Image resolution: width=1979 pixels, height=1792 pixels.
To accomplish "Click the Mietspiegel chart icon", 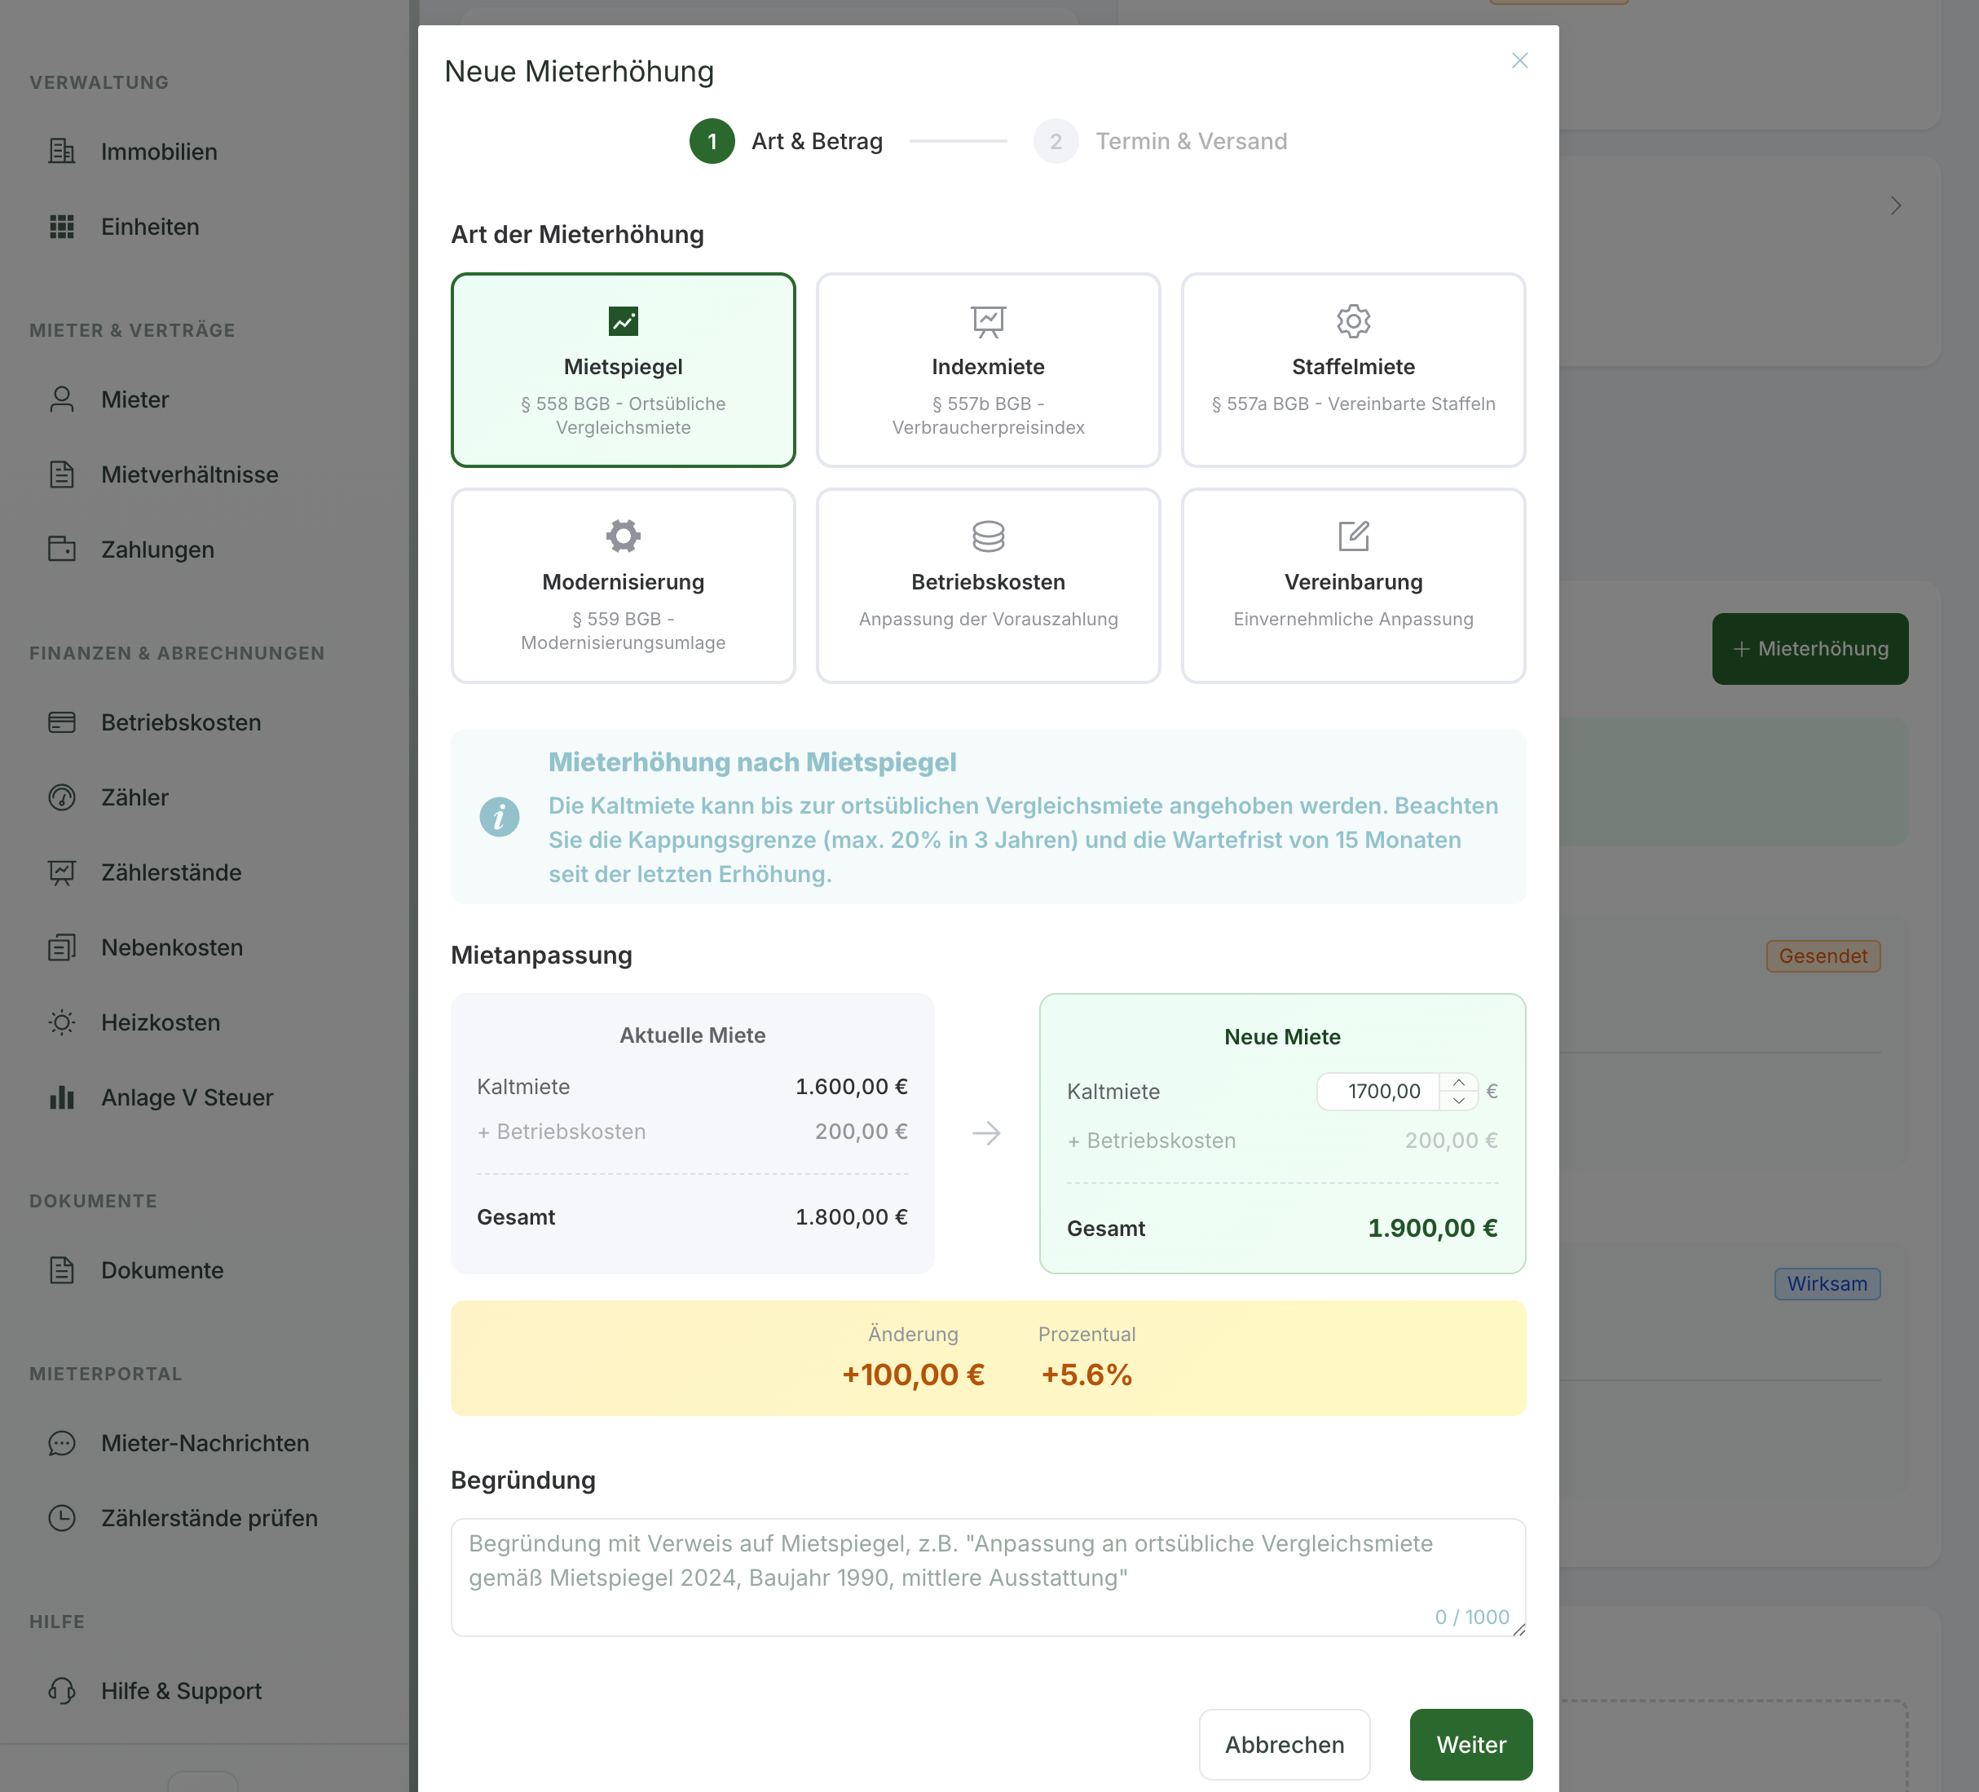I will [x=623, y=321].
